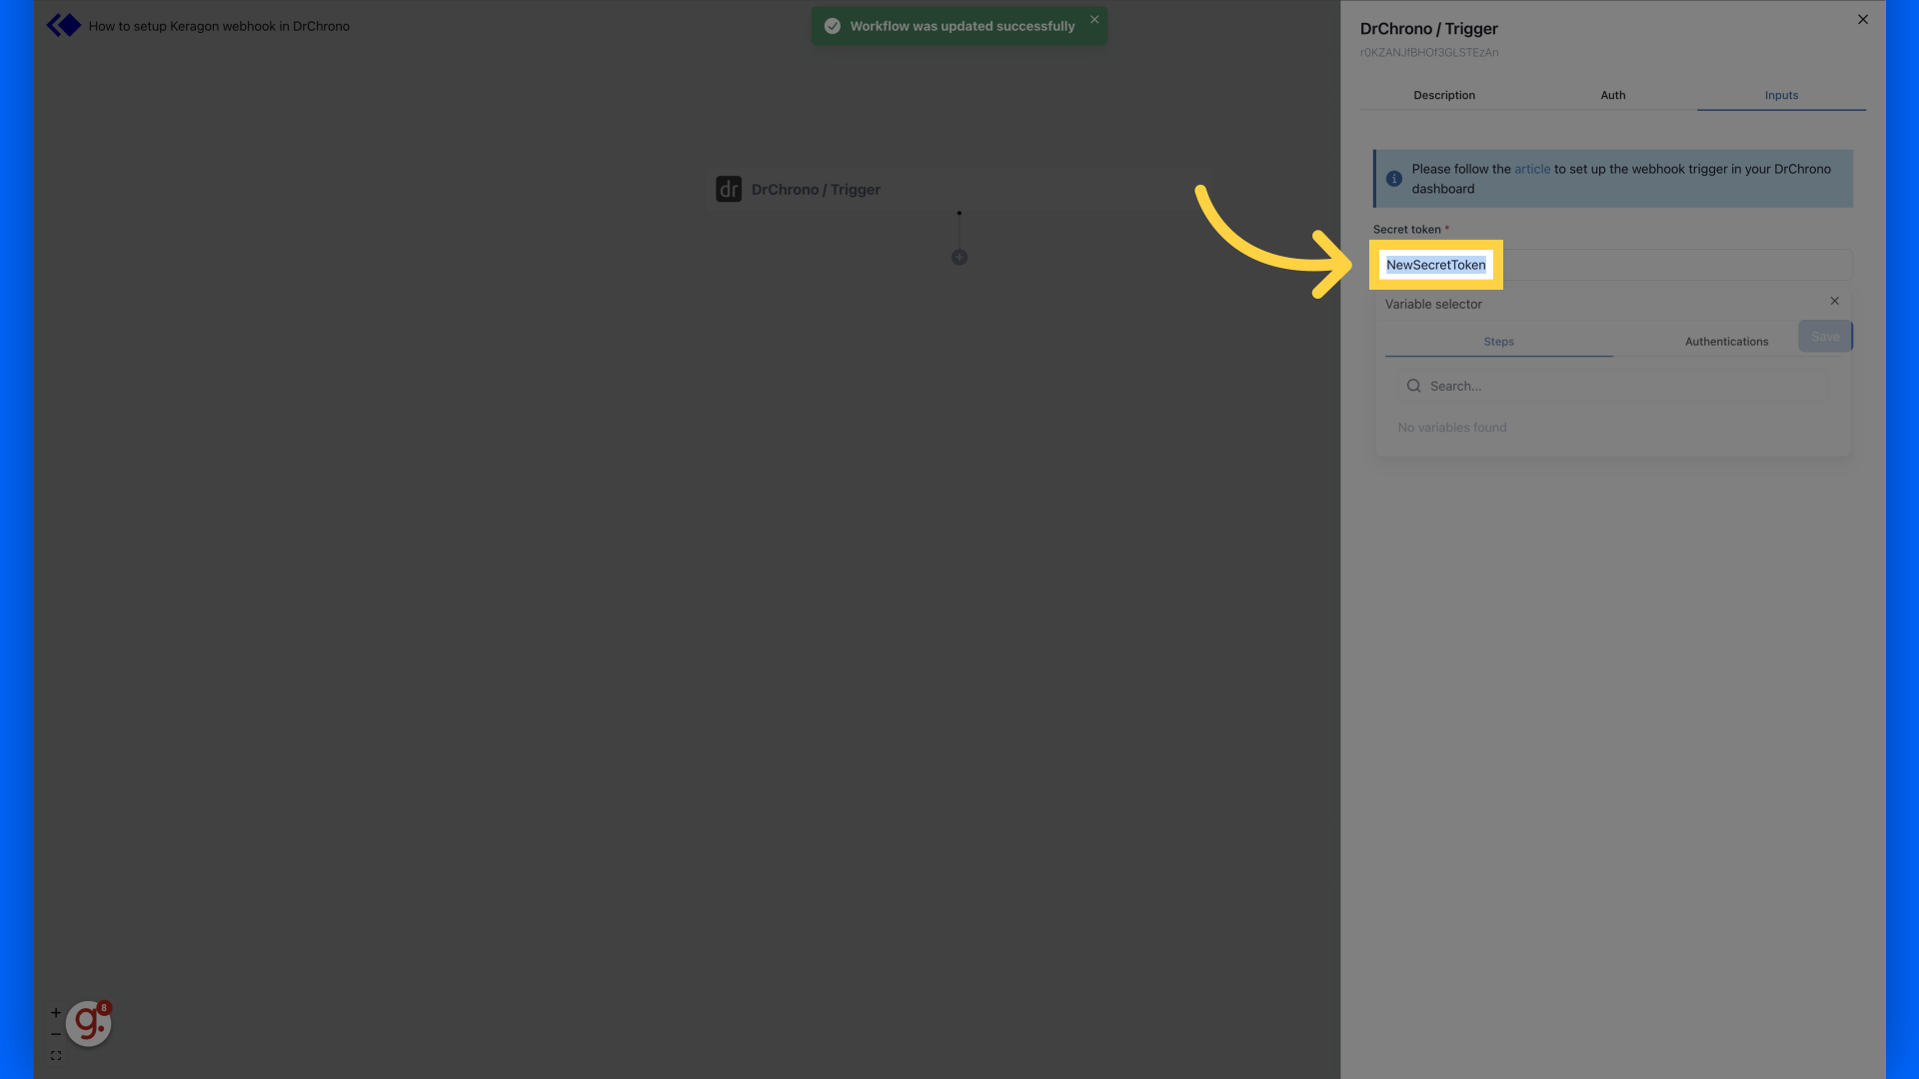This screenshot has height=1079, width=1919.
Task: Switch to the Steps tab
Action: click(x=1498, y=342)
